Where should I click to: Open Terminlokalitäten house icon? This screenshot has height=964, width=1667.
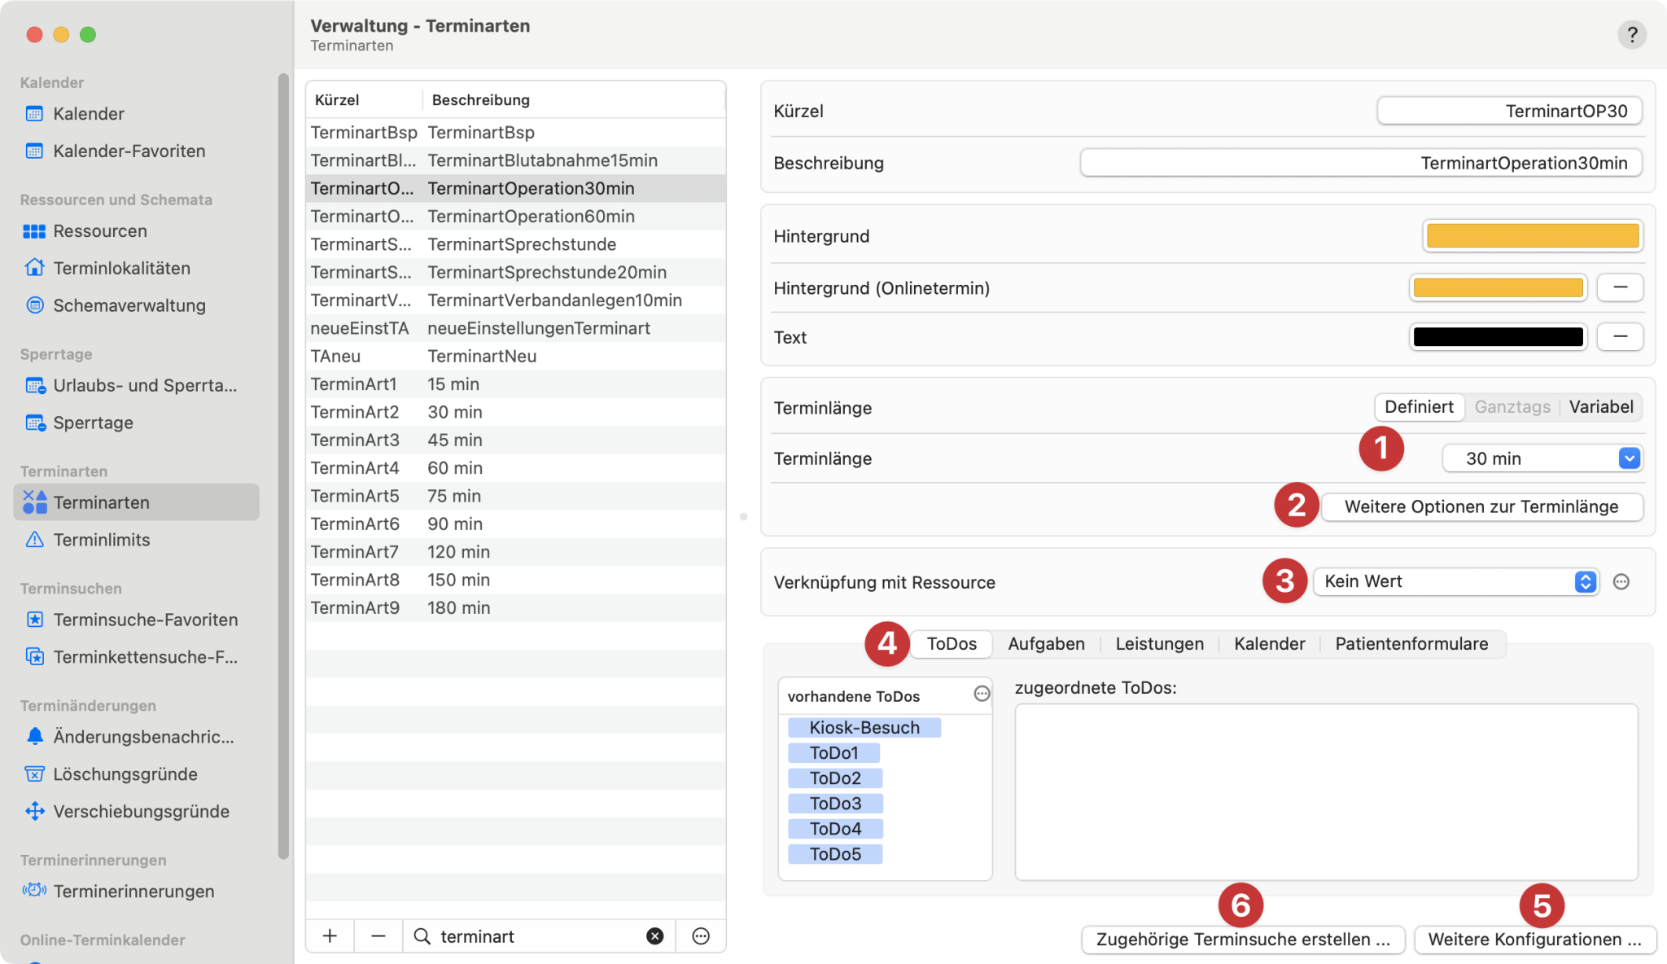34,268
